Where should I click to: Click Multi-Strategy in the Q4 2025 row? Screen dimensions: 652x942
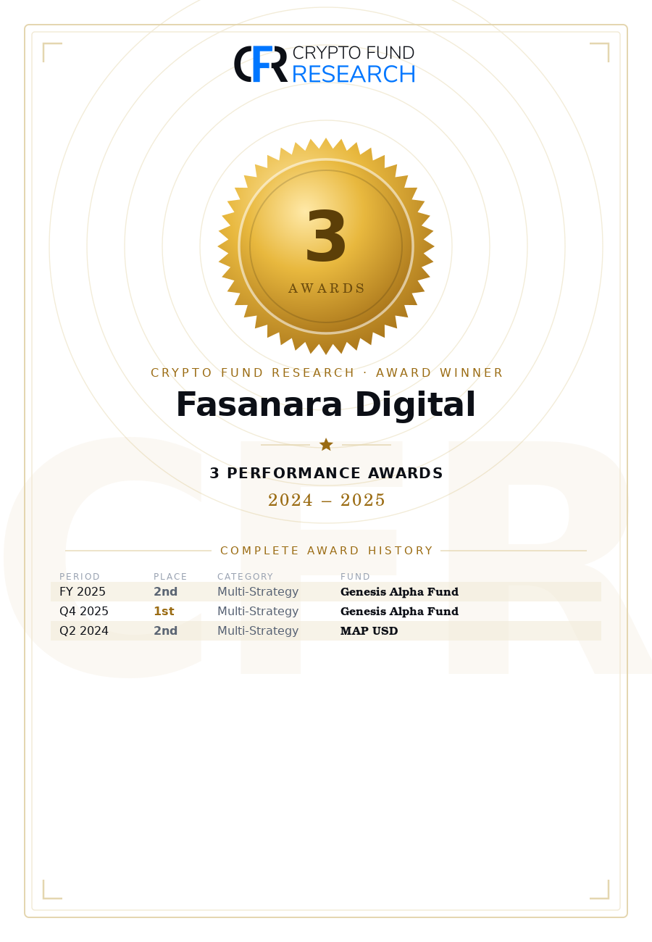click(258, 612)
